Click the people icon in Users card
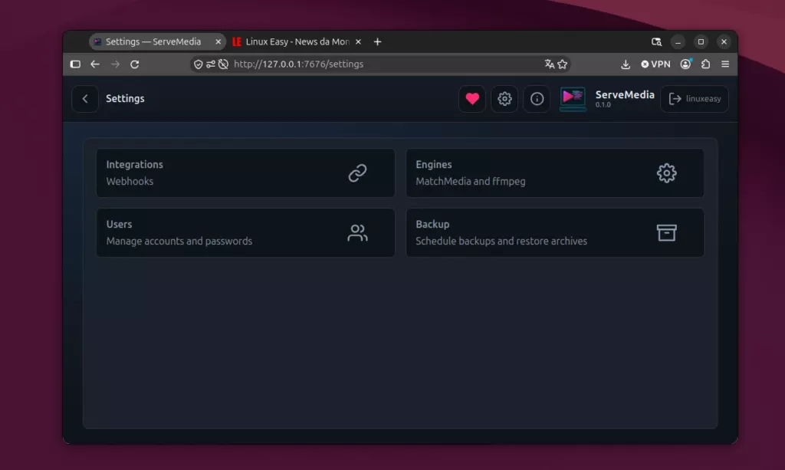The height and width of the screenshot is (470, 785). pyautogui.click(x=357, y=233)
